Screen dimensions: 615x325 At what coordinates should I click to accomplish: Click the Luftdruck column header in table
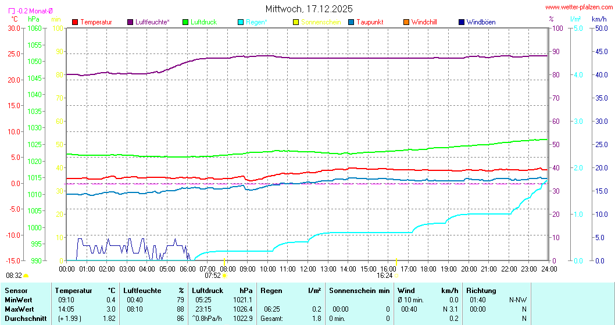208,290
